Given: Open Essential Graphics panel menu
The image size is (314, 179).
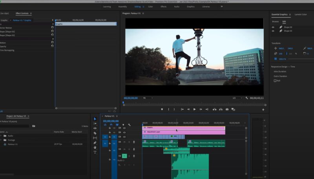Looking at the screenshot, I should (290, 14).
